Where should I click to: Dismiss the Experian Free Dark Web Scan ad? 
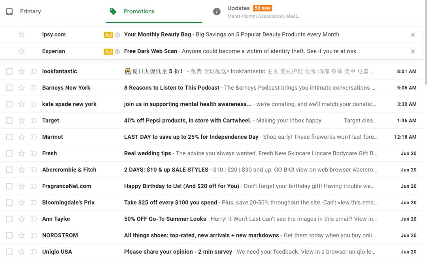point(413,51)
